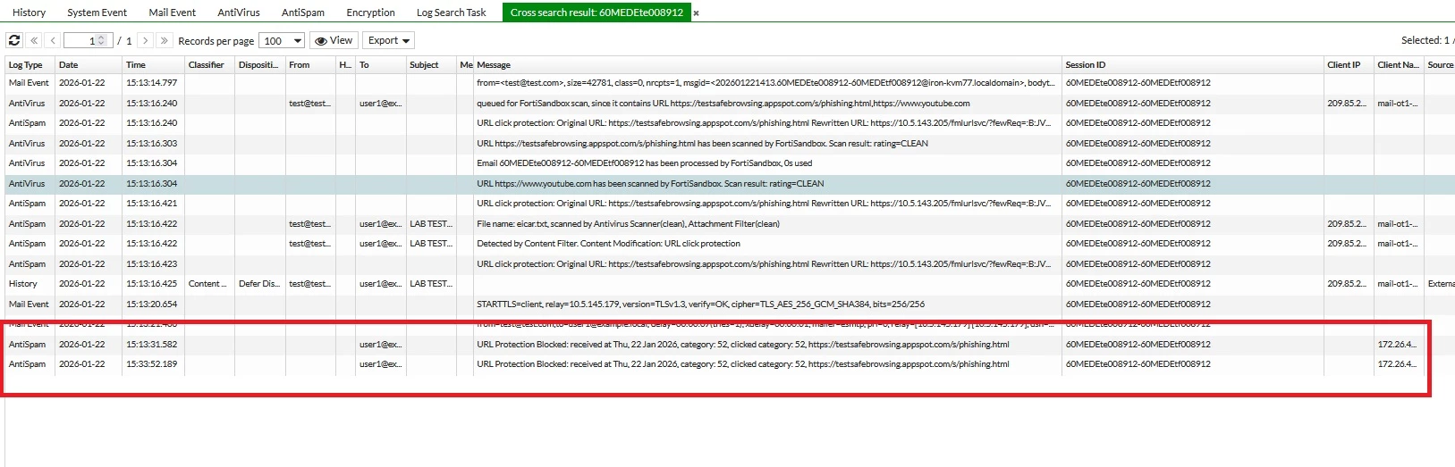Open the Records per page dropdown
The height and width of the screenshot is (467, 1455).
[x=282, y=41]
